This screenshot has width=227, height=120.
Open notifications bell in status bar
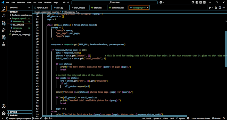click(x=224, y=118)
